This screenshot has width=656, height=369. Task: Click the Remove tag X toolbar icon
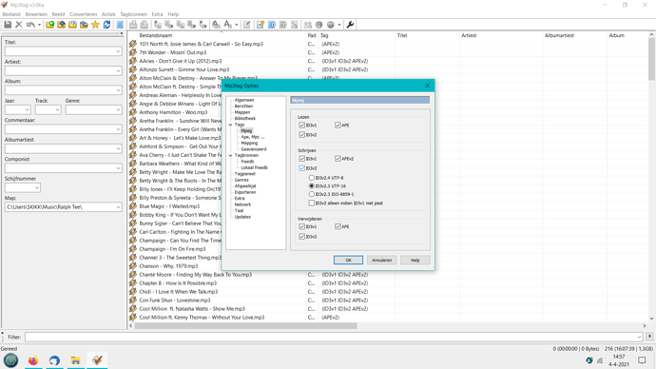point(19,25)
